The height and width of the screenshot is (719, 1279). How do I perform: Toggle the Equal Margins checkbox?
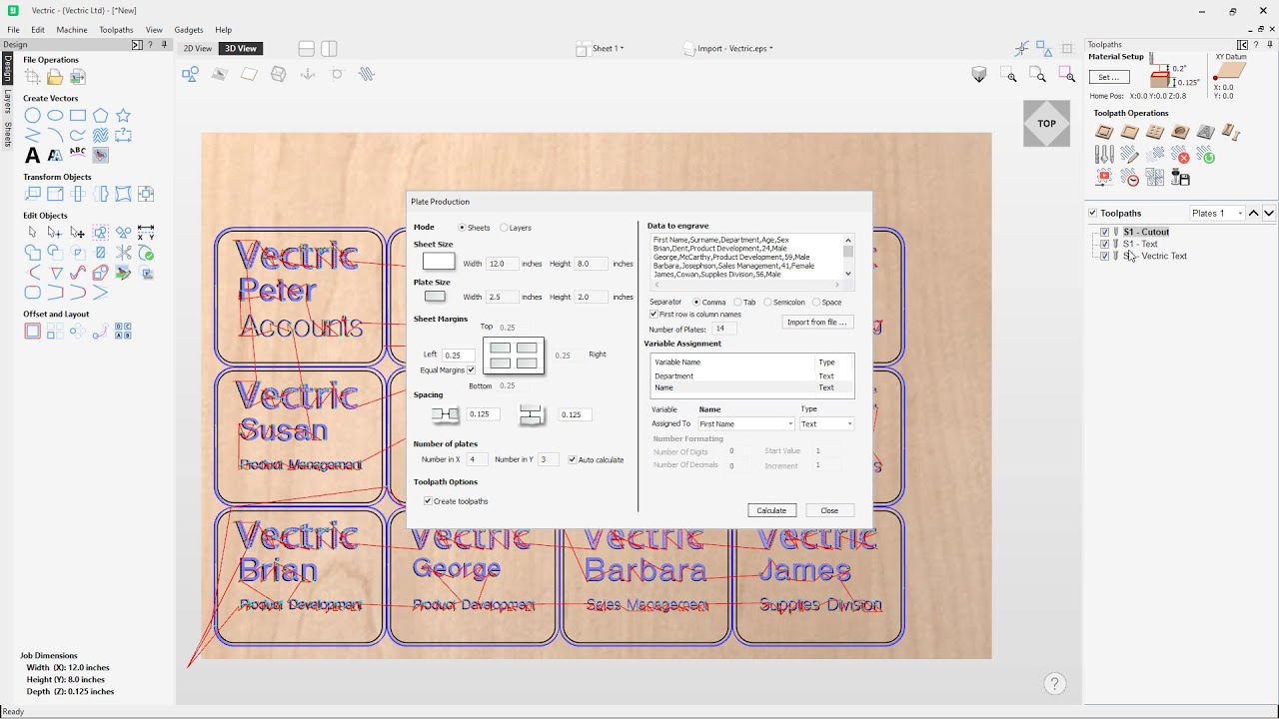(472, 370)
